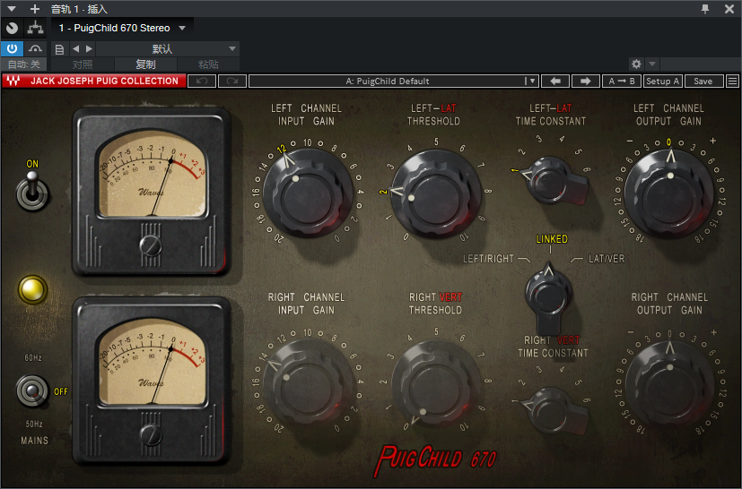Open the Waves hamburger menu

732,81
